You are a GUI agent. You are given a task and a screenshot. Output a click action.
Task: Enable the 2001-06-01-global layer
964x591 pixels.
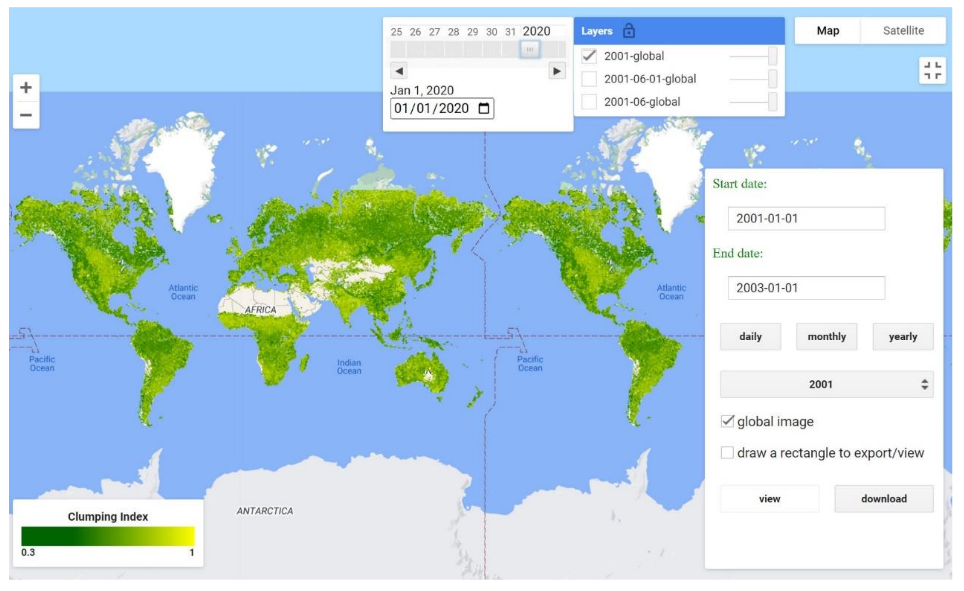tap(589, 79)
